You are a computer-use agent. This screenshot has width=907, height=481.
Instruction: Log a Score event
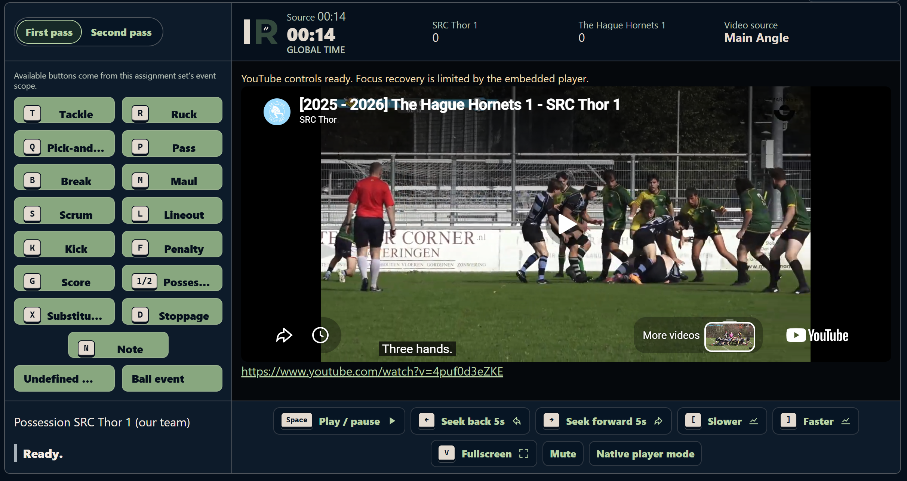pyautogui.click(x=64, y=278)
